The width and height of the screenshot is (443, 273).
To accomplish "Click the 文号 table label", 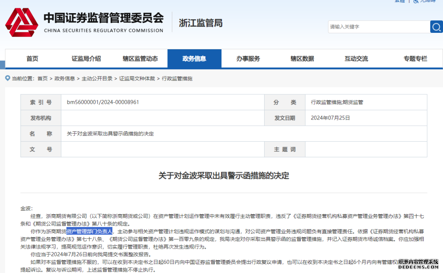I will 41,149.
